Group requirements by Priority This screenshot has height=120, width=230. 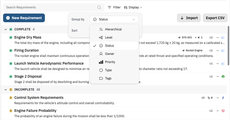[x=114, y=62]
